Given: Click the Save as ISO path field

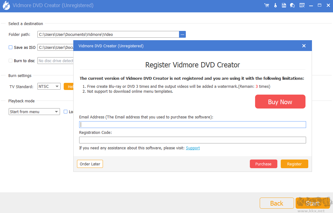Looking at the screenshot, I should pyautogui.click(x=56, y=47).
